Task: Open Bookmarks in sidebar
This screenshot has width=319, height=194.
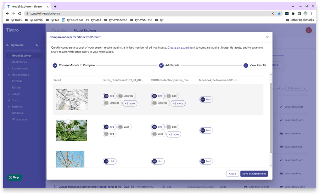Action: pos(19,62)
